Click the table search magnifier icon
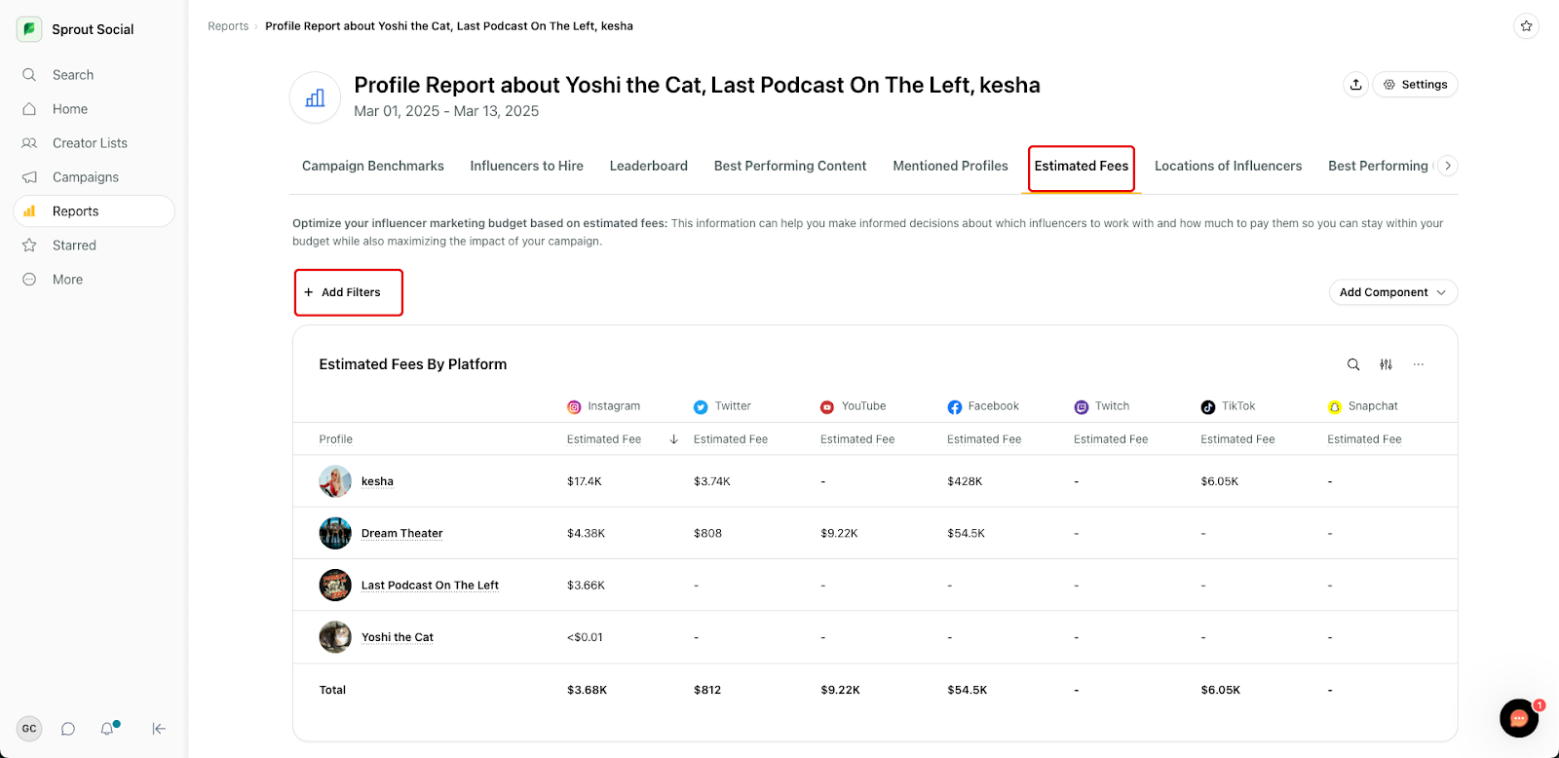1559x758 pixels. 1353,364
